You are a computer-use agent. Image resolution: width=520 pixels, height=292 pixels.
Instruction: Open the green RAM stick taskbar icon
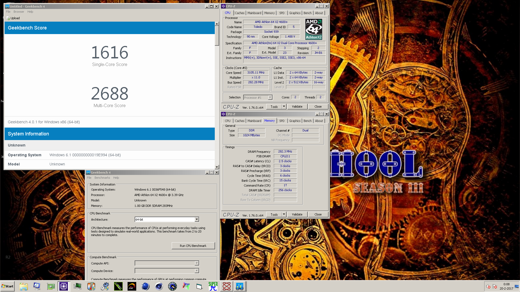(x=118, y=286)
